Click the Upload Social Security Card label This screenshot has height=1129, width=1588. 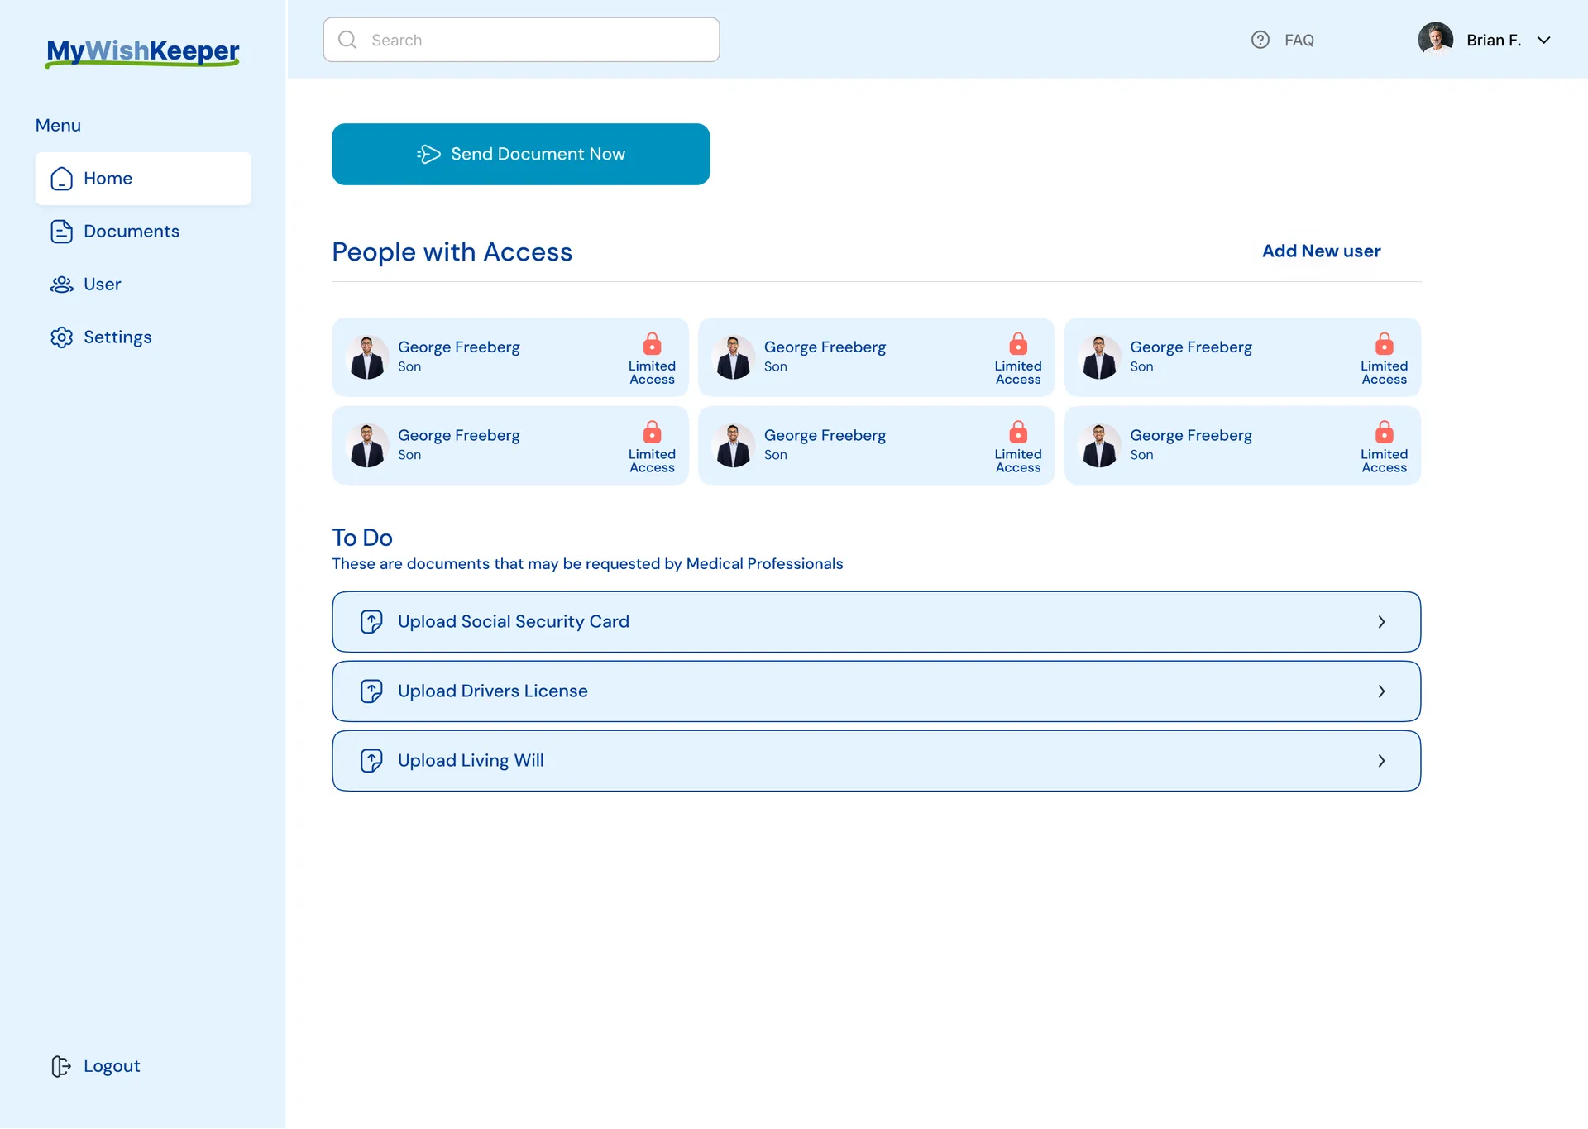tap(514, 622)
